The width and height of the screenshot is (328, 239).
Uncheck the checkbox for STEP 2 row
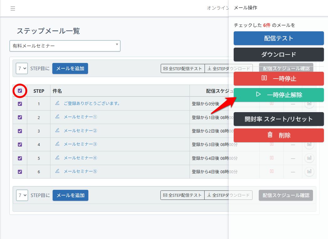coord(20,117)
